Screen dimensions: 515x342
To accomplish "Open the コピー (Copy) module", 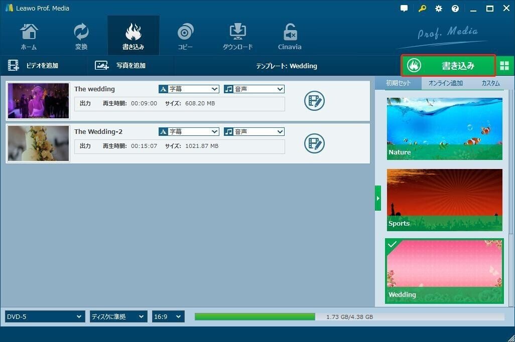I will (x=185, y=35).
